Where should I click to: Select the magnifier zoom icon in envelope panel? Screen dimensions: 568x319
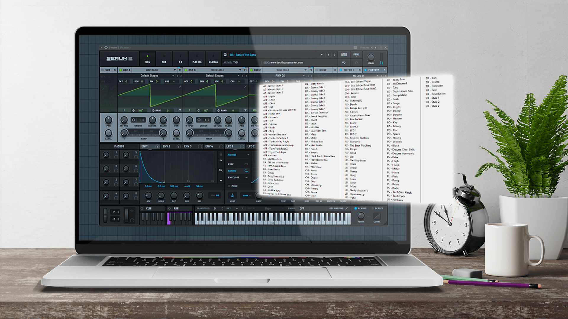[x=221, y=170]
